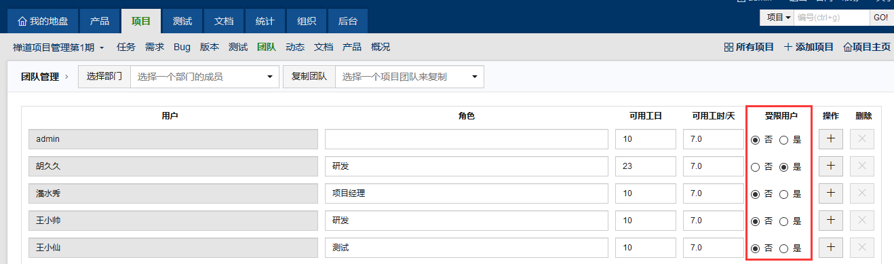The image size is (894, 264).
Task: Select 否 for 王小帅 restricted user
Action: pos(756,221)
